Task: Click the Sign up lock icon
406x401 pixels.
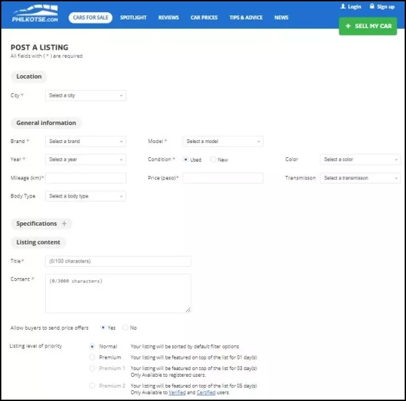Action: [372, 6]
